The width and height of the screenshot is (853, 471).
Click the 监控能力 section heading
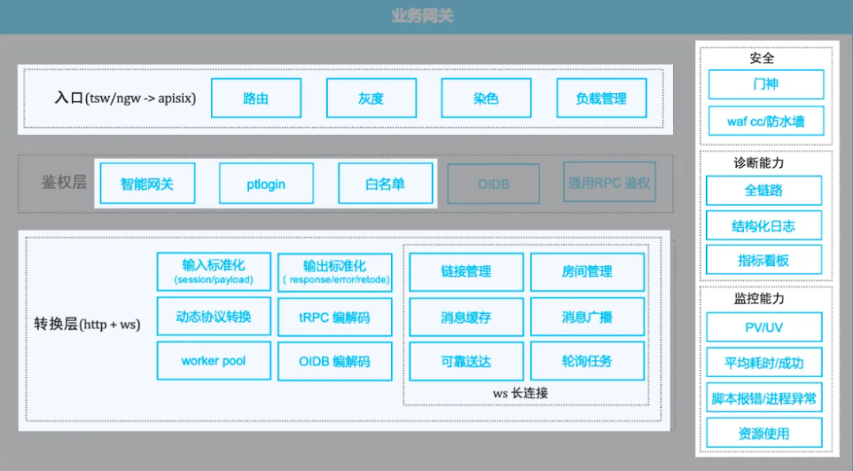759,298
